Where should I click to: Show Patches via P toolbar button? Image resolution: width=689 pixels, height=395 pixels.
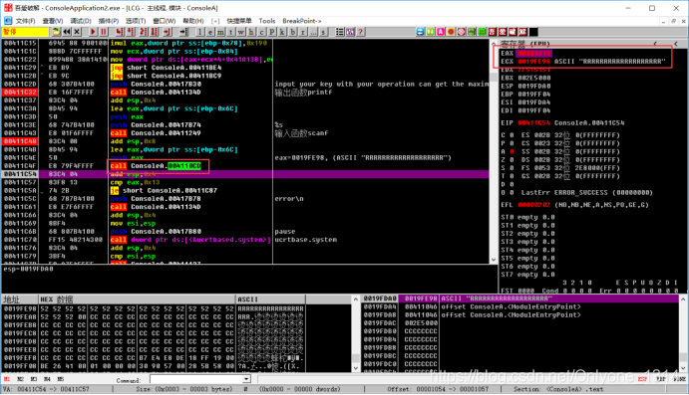click(x=272, y=32)
